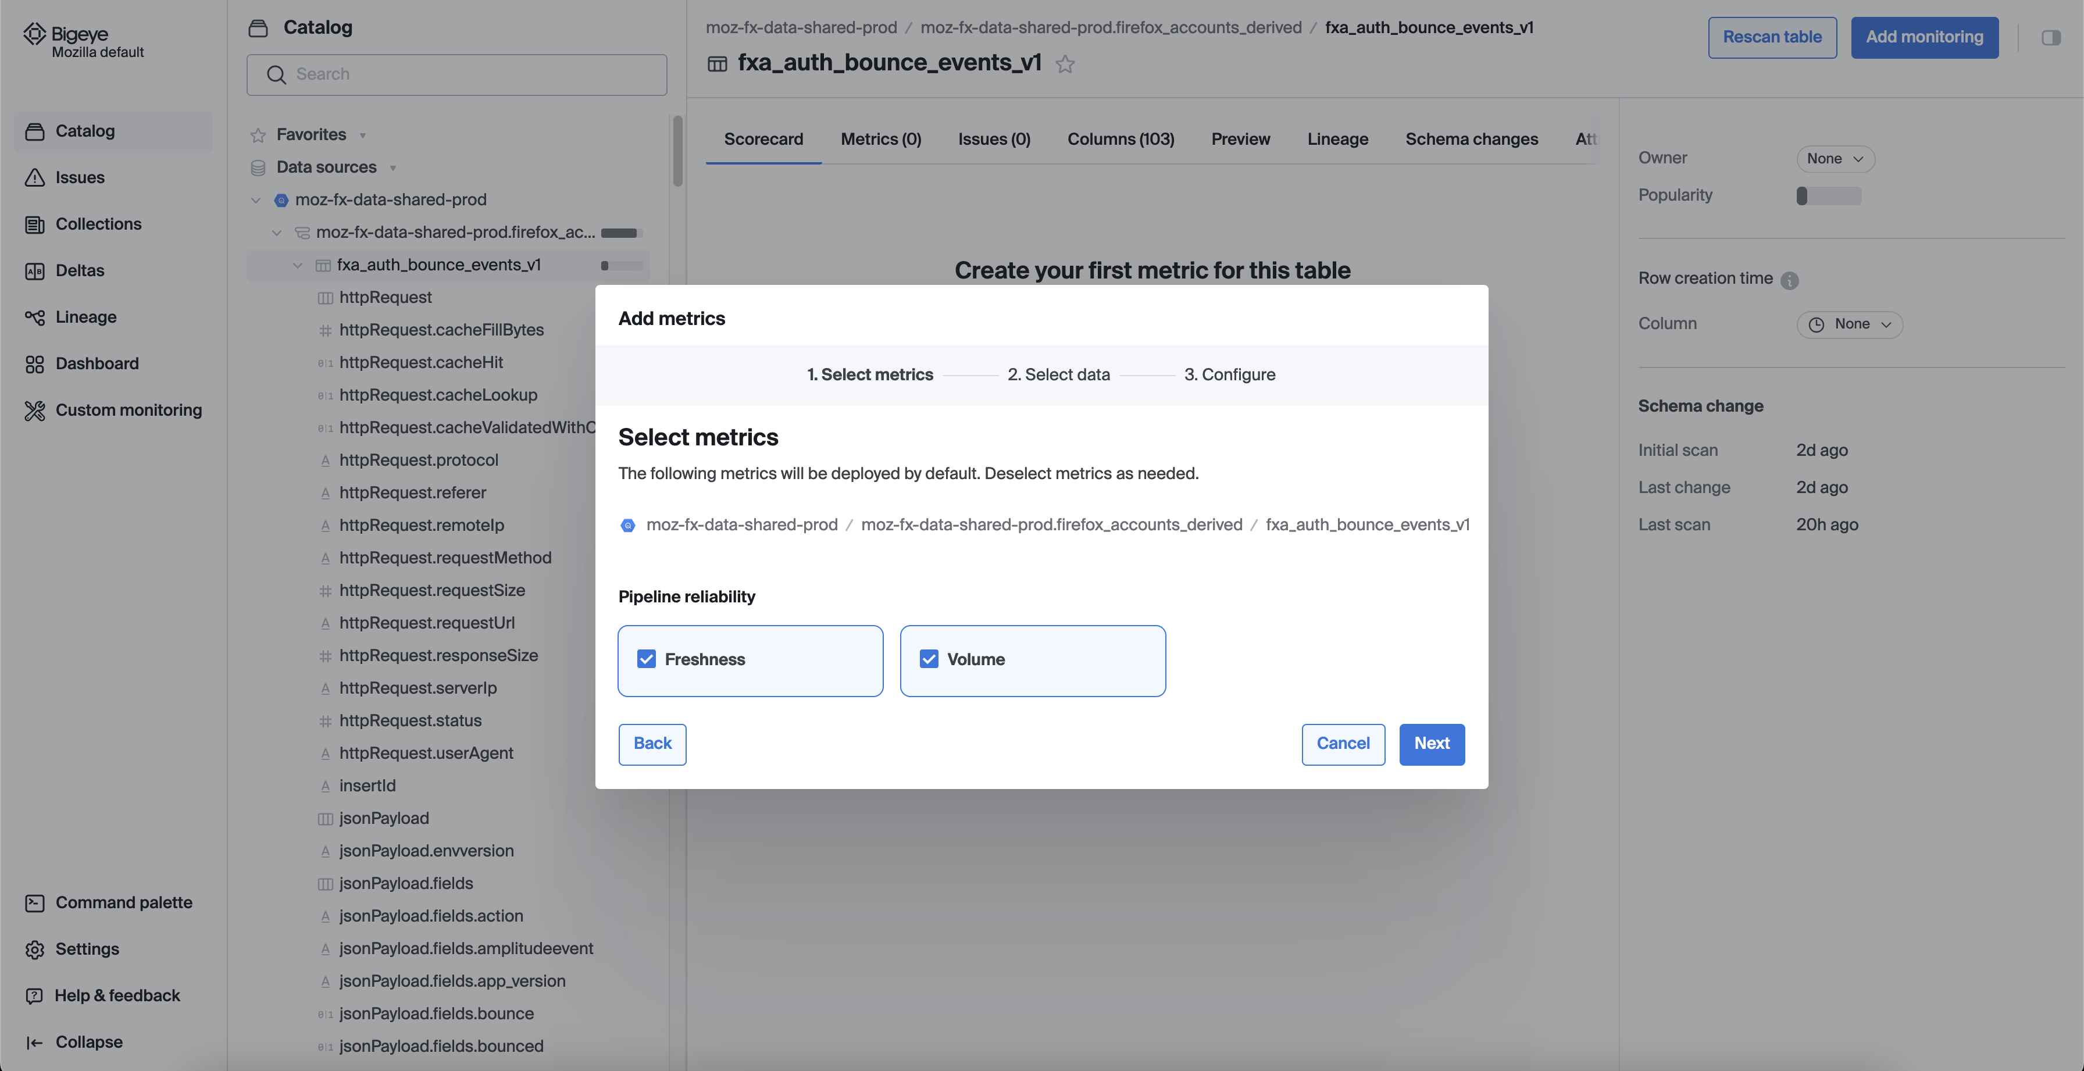Uncheck the Freshness metric checkbox
This screenshot has height=1071, width=2084.
coord(647,659)
